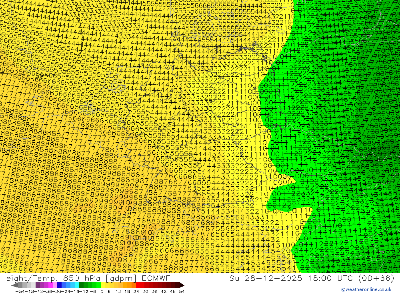Click the '54' legend value
The width and height of the screenshot is (400, 293).
click(182, 291)
